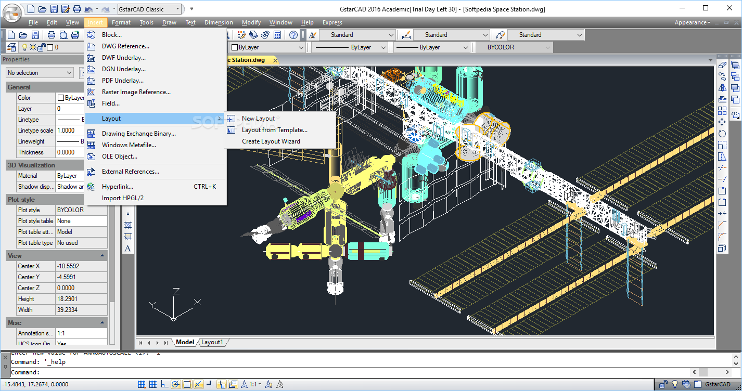Click the Color ByLayer swatch in Properties
This screenshot has height=391, width=742.
pyautogui.click(x=61, y=98)
